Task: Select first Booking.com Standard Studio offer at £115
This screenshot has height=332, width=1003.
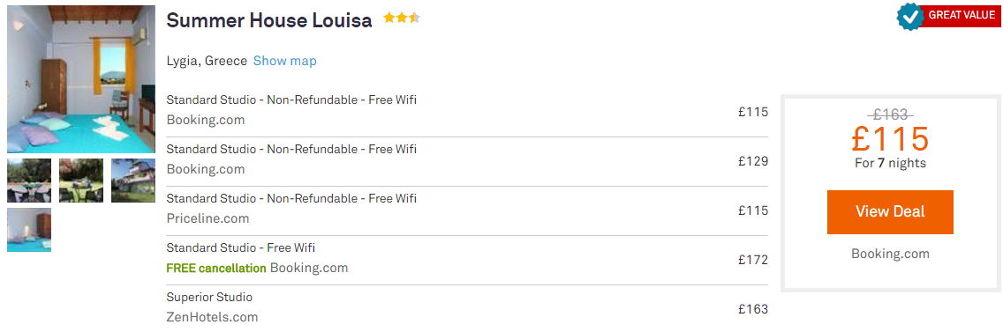Action: click(467, 112)
